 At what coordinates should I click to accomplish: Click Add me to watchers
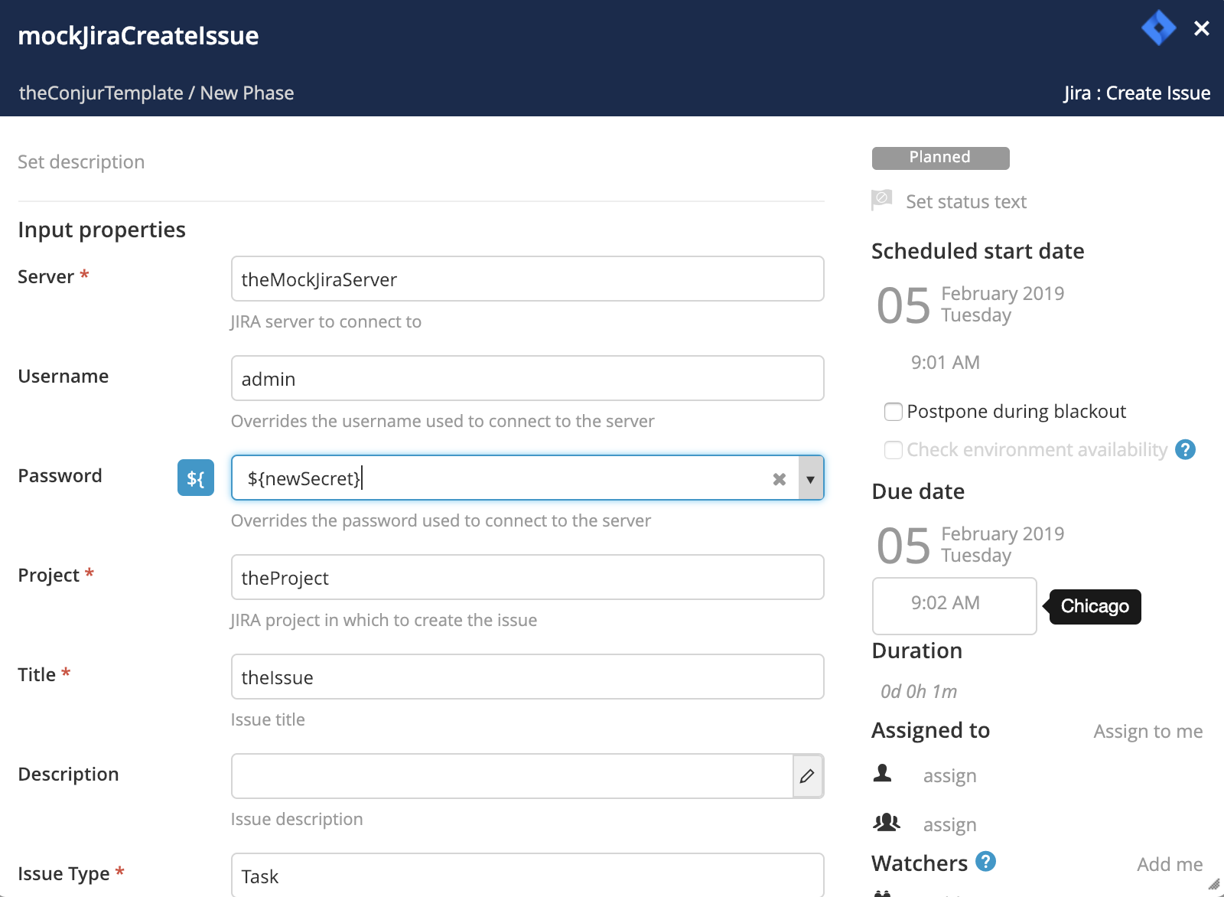point(1169,865)
